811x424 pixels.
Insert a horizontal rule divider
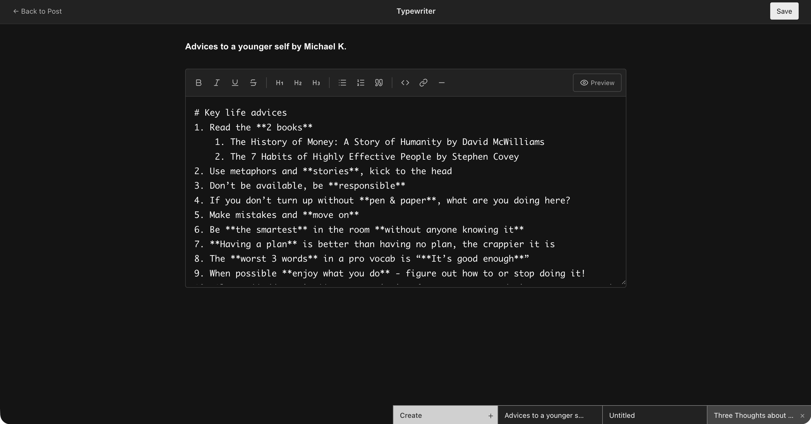point(442,83)
